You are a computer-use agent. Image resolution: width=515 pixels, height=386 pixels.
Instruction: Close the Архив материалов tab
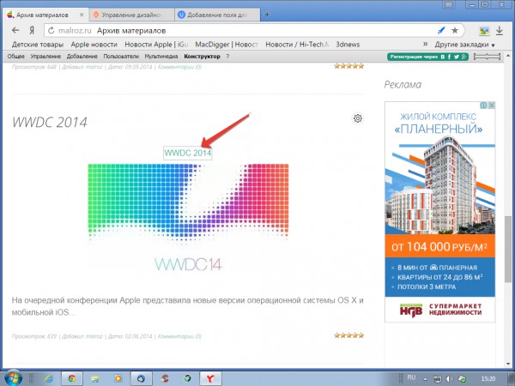point(82,15)
